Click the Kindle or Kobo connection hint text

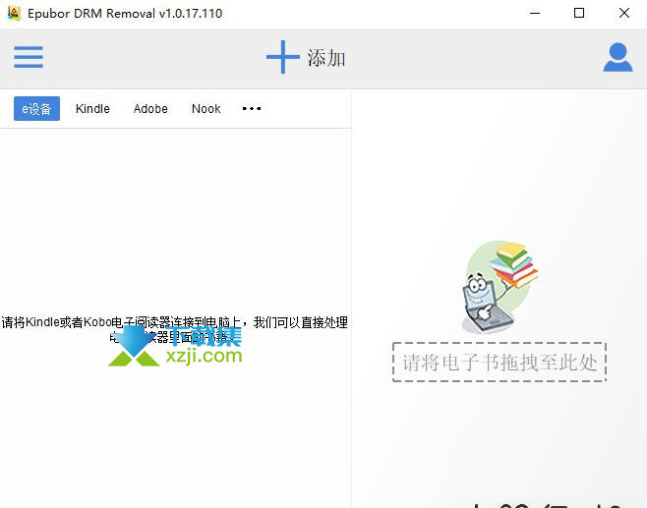(x=175, y=330)
